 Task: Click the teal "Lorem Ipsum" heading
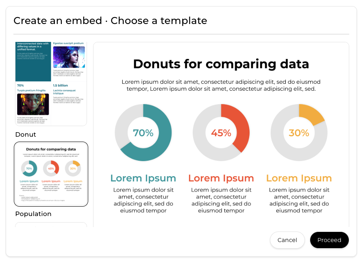click(143, 178)
